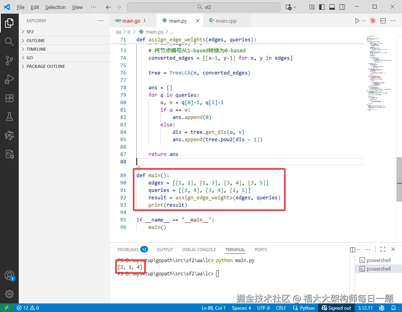Select language mode Python in status bar

[x=307, y=308]
